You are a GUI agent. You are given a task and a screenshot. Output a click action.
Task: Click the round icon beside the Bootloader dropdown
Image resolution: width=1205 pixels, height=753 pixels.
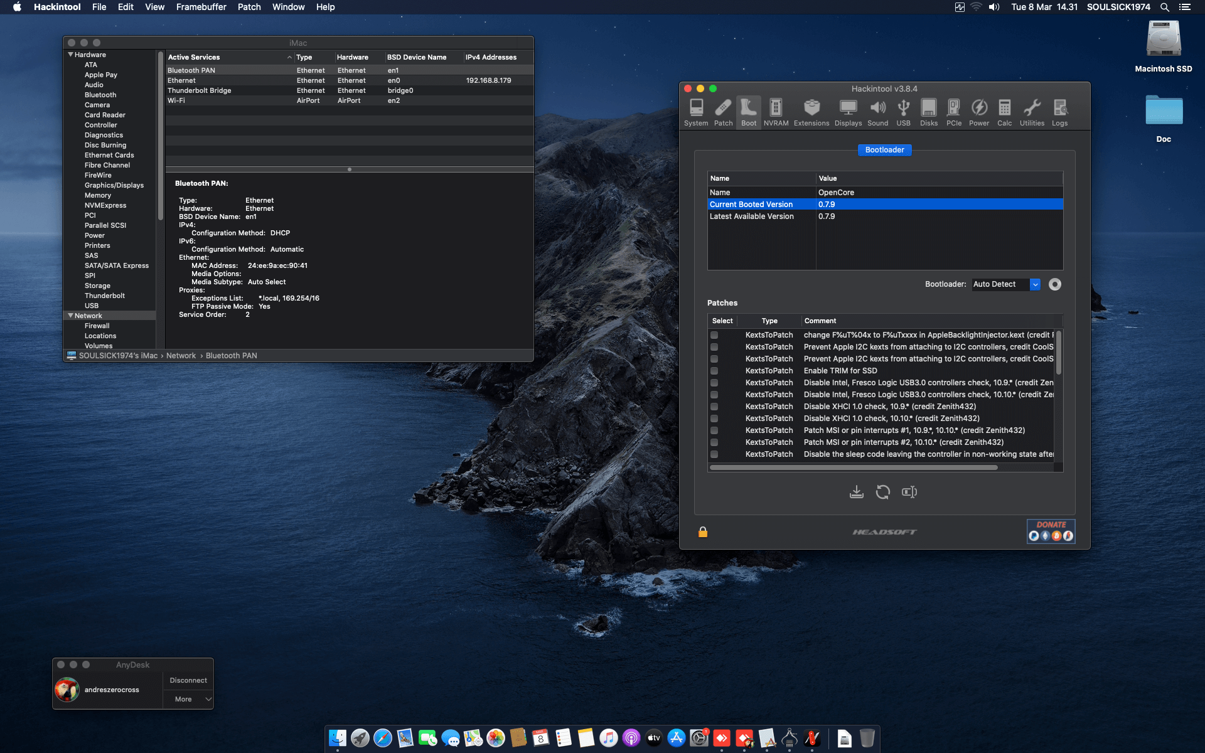click(1055, 284)
